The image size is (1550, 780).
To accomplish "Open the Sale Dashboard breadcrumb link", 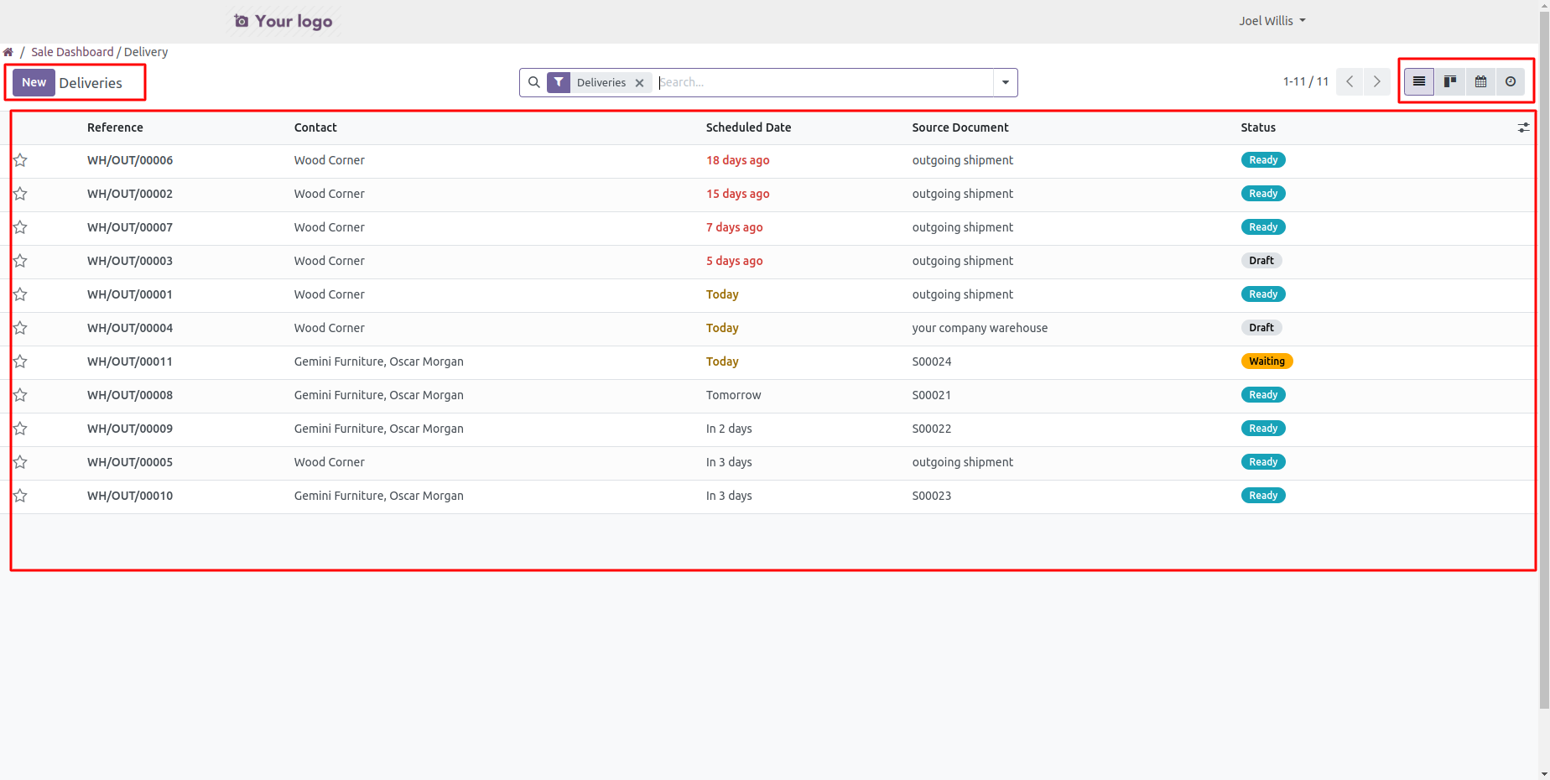I will [72, 52].
